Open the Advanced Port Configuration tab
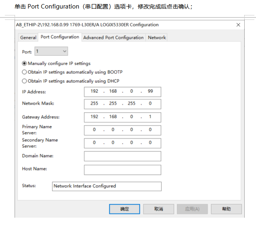The width and height of the screenshot is (256, 225). point(113,37)
